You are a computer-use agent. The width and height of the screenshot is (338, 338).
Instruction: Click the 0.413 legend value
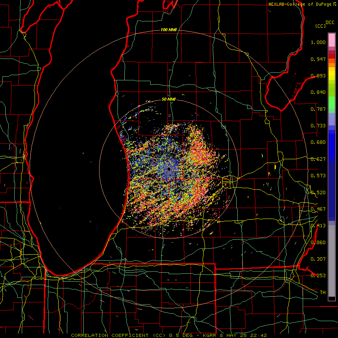[x=318, y=226]
